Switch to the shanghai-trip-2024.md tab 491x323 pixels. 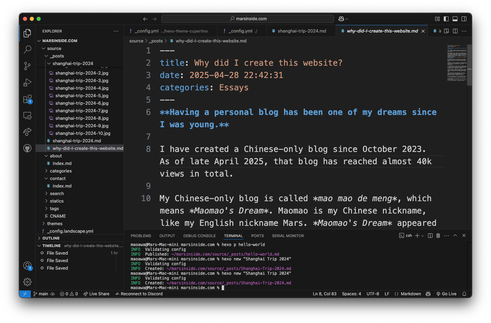301,31
